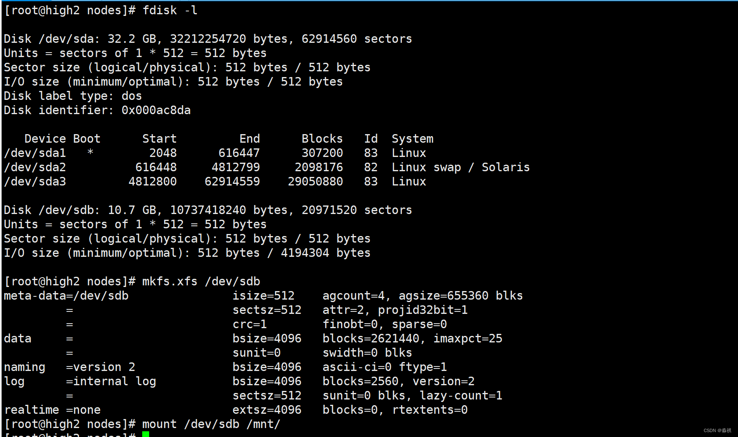
Task: Click the lazy-count=1 value
Action: (x=460, y=395)
